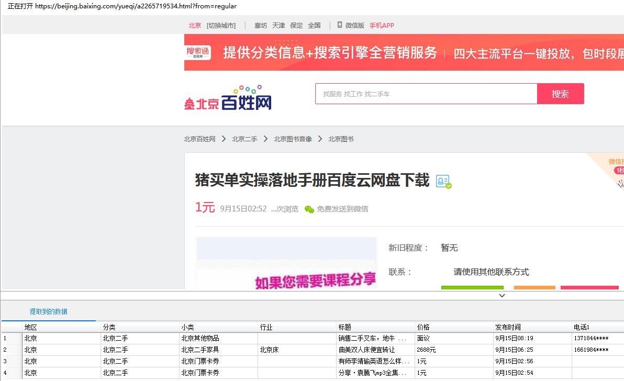Viewport: 624px width, 381px height.
Task: Open the 切换城市 city switcher
Action: tap(220, 25)
